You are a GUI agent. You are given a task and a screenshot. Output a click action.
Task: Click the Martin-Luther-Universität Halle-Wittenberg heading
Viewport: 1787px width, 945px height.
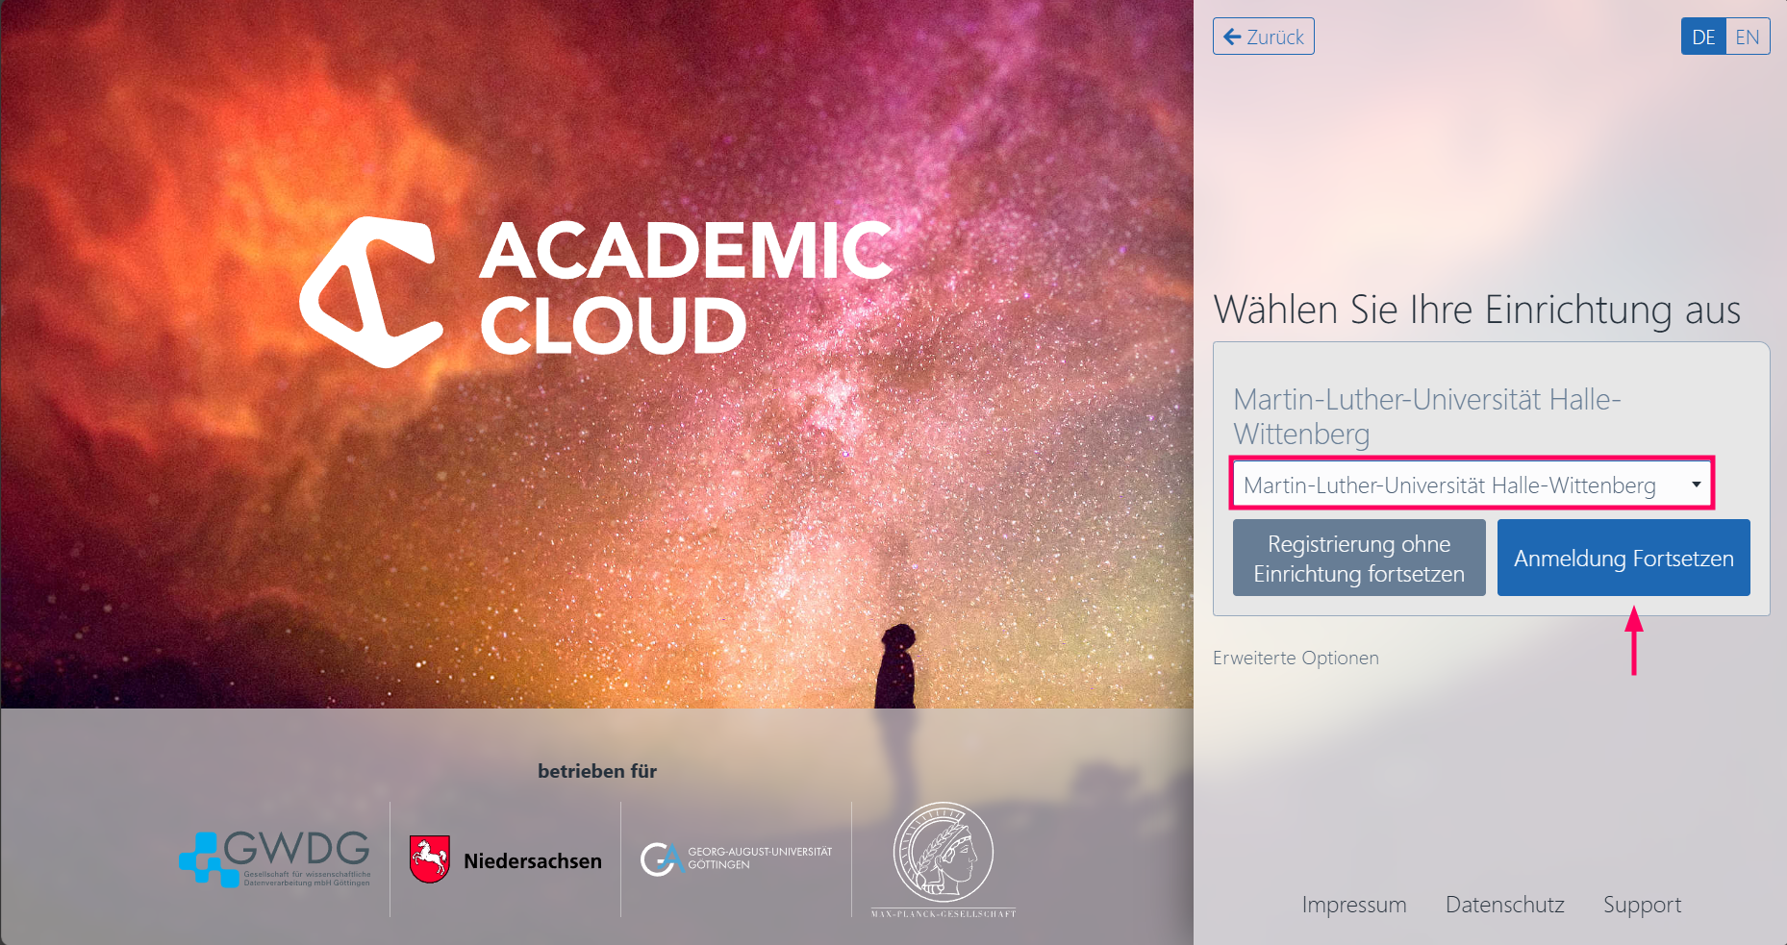pyautogui.click(x=1427, y=416)
